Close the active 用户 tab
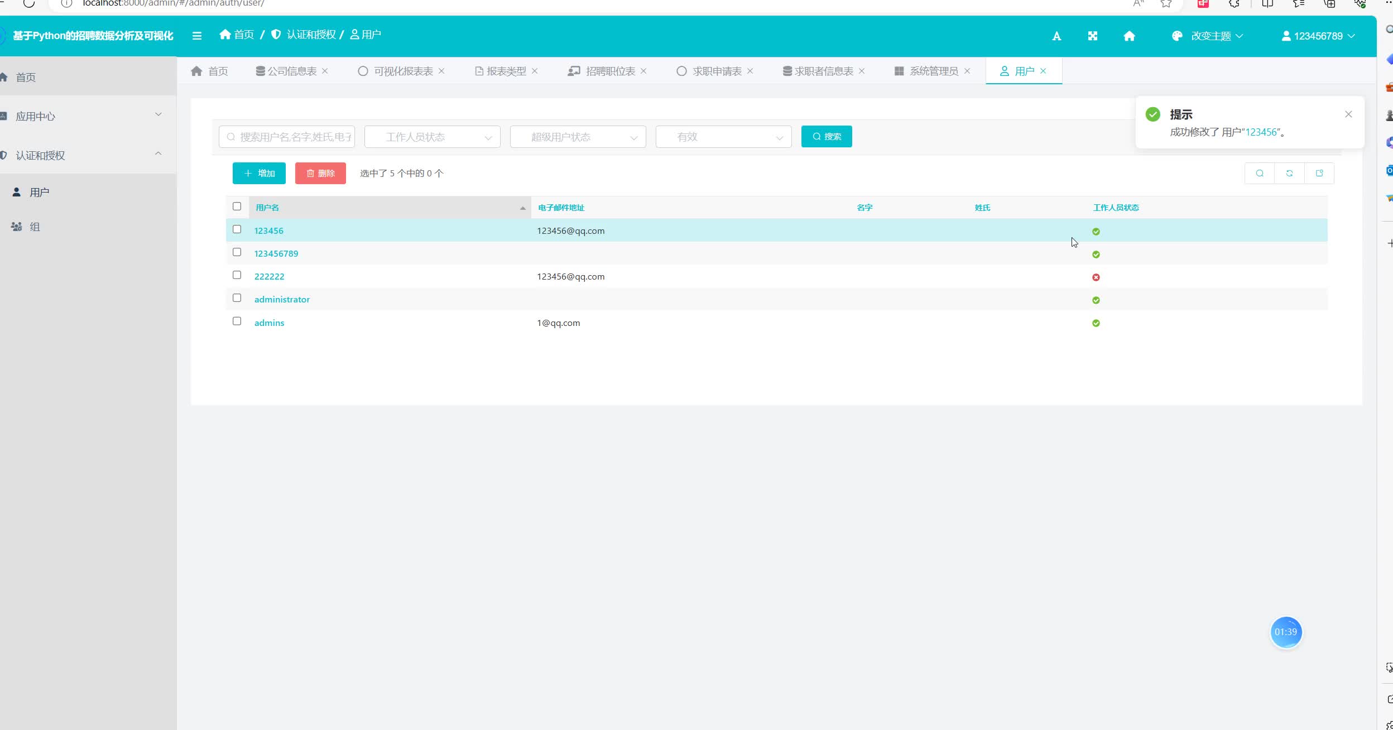The image size is (1393, 730). 1043,71
